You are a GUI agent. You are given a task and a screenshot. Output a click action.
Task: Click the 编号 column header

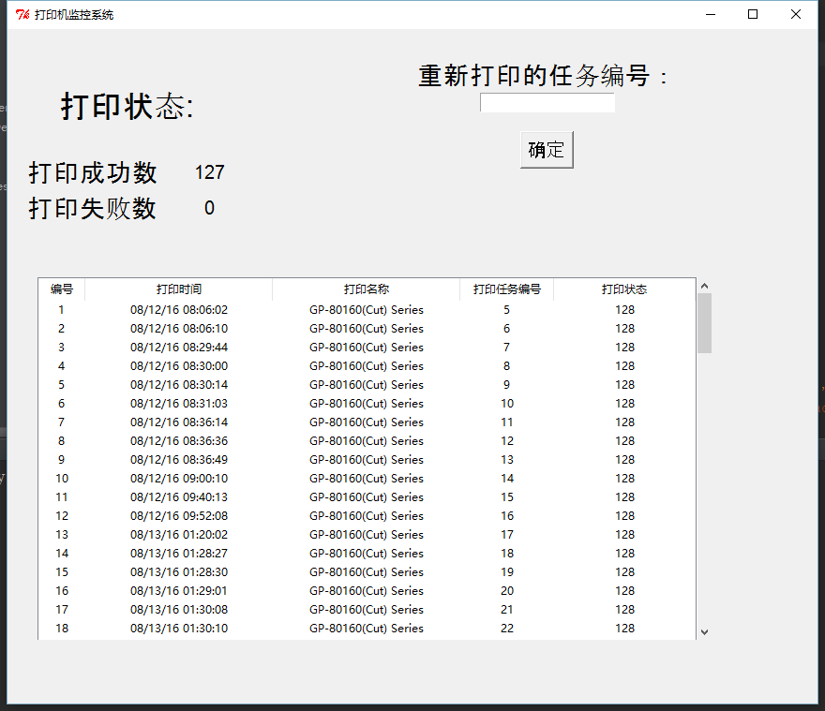pyautogui.click(x=61, y=289)
